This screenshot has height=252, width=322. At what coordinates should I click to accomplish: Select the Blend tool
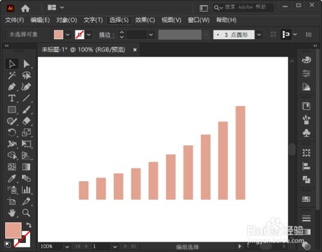pos(26,178)
